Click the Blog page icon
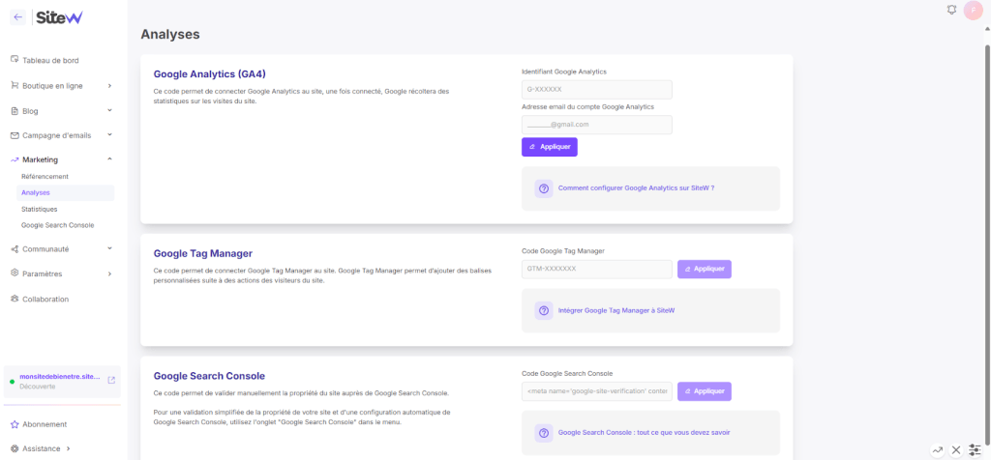This screenshot has height=460, width=991. coord(15,110)
